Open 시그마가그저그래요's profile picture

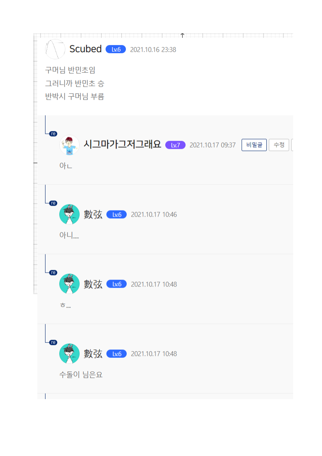(69, 145)
